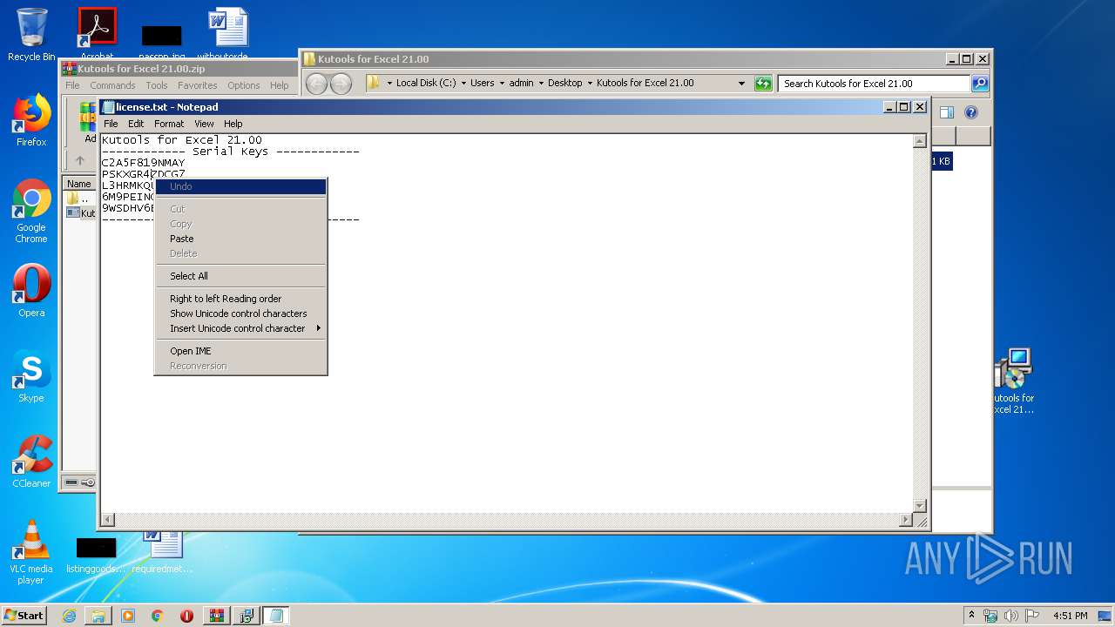Screen dimensions: 1115x627
Task: Open the VLC media player desktop shortcut
Action: 31,552
